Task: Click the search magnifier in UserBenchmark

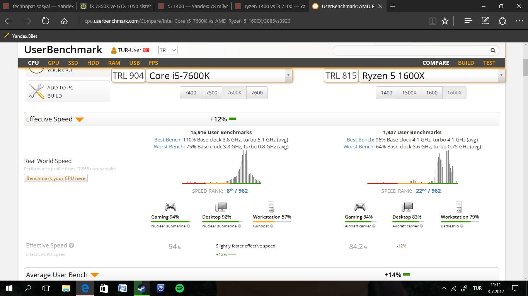Action: (493, 50)
